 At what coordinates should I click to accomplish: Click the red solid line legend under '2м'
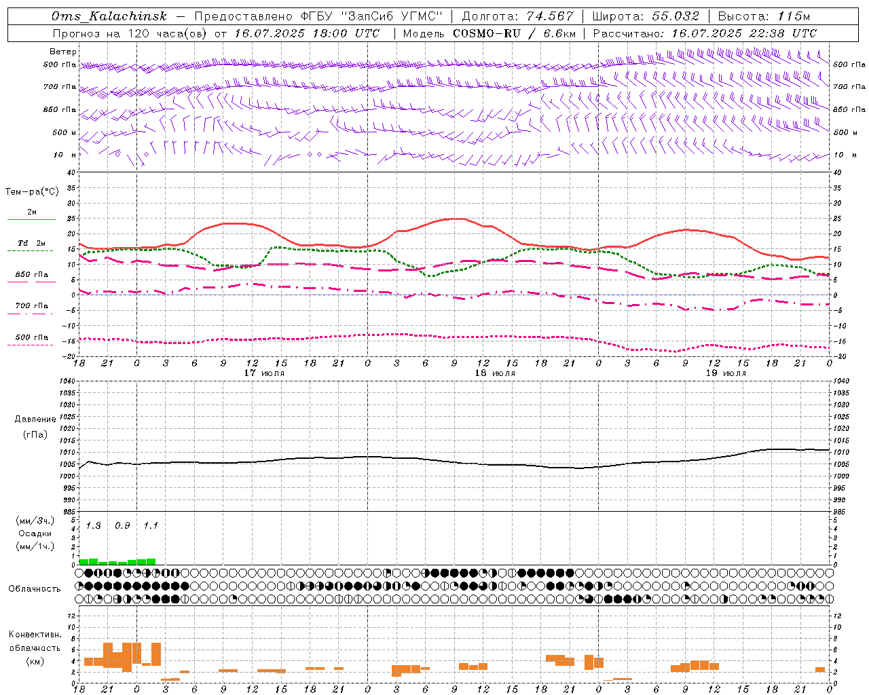pos(31,219)
